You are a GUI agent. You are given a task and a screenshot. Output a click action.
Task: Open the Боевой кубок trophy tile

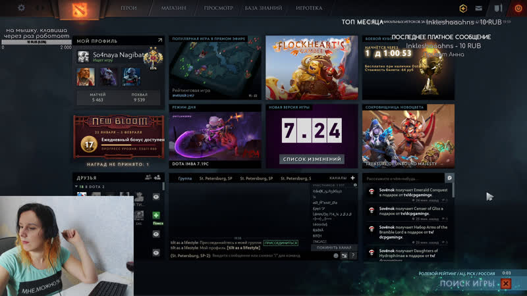click(x=408, y=68)
